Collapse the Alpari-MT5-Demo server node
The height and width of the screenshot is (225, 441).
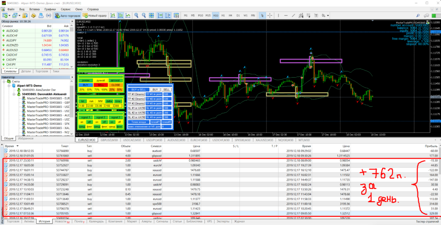click(x=10, y=86)
